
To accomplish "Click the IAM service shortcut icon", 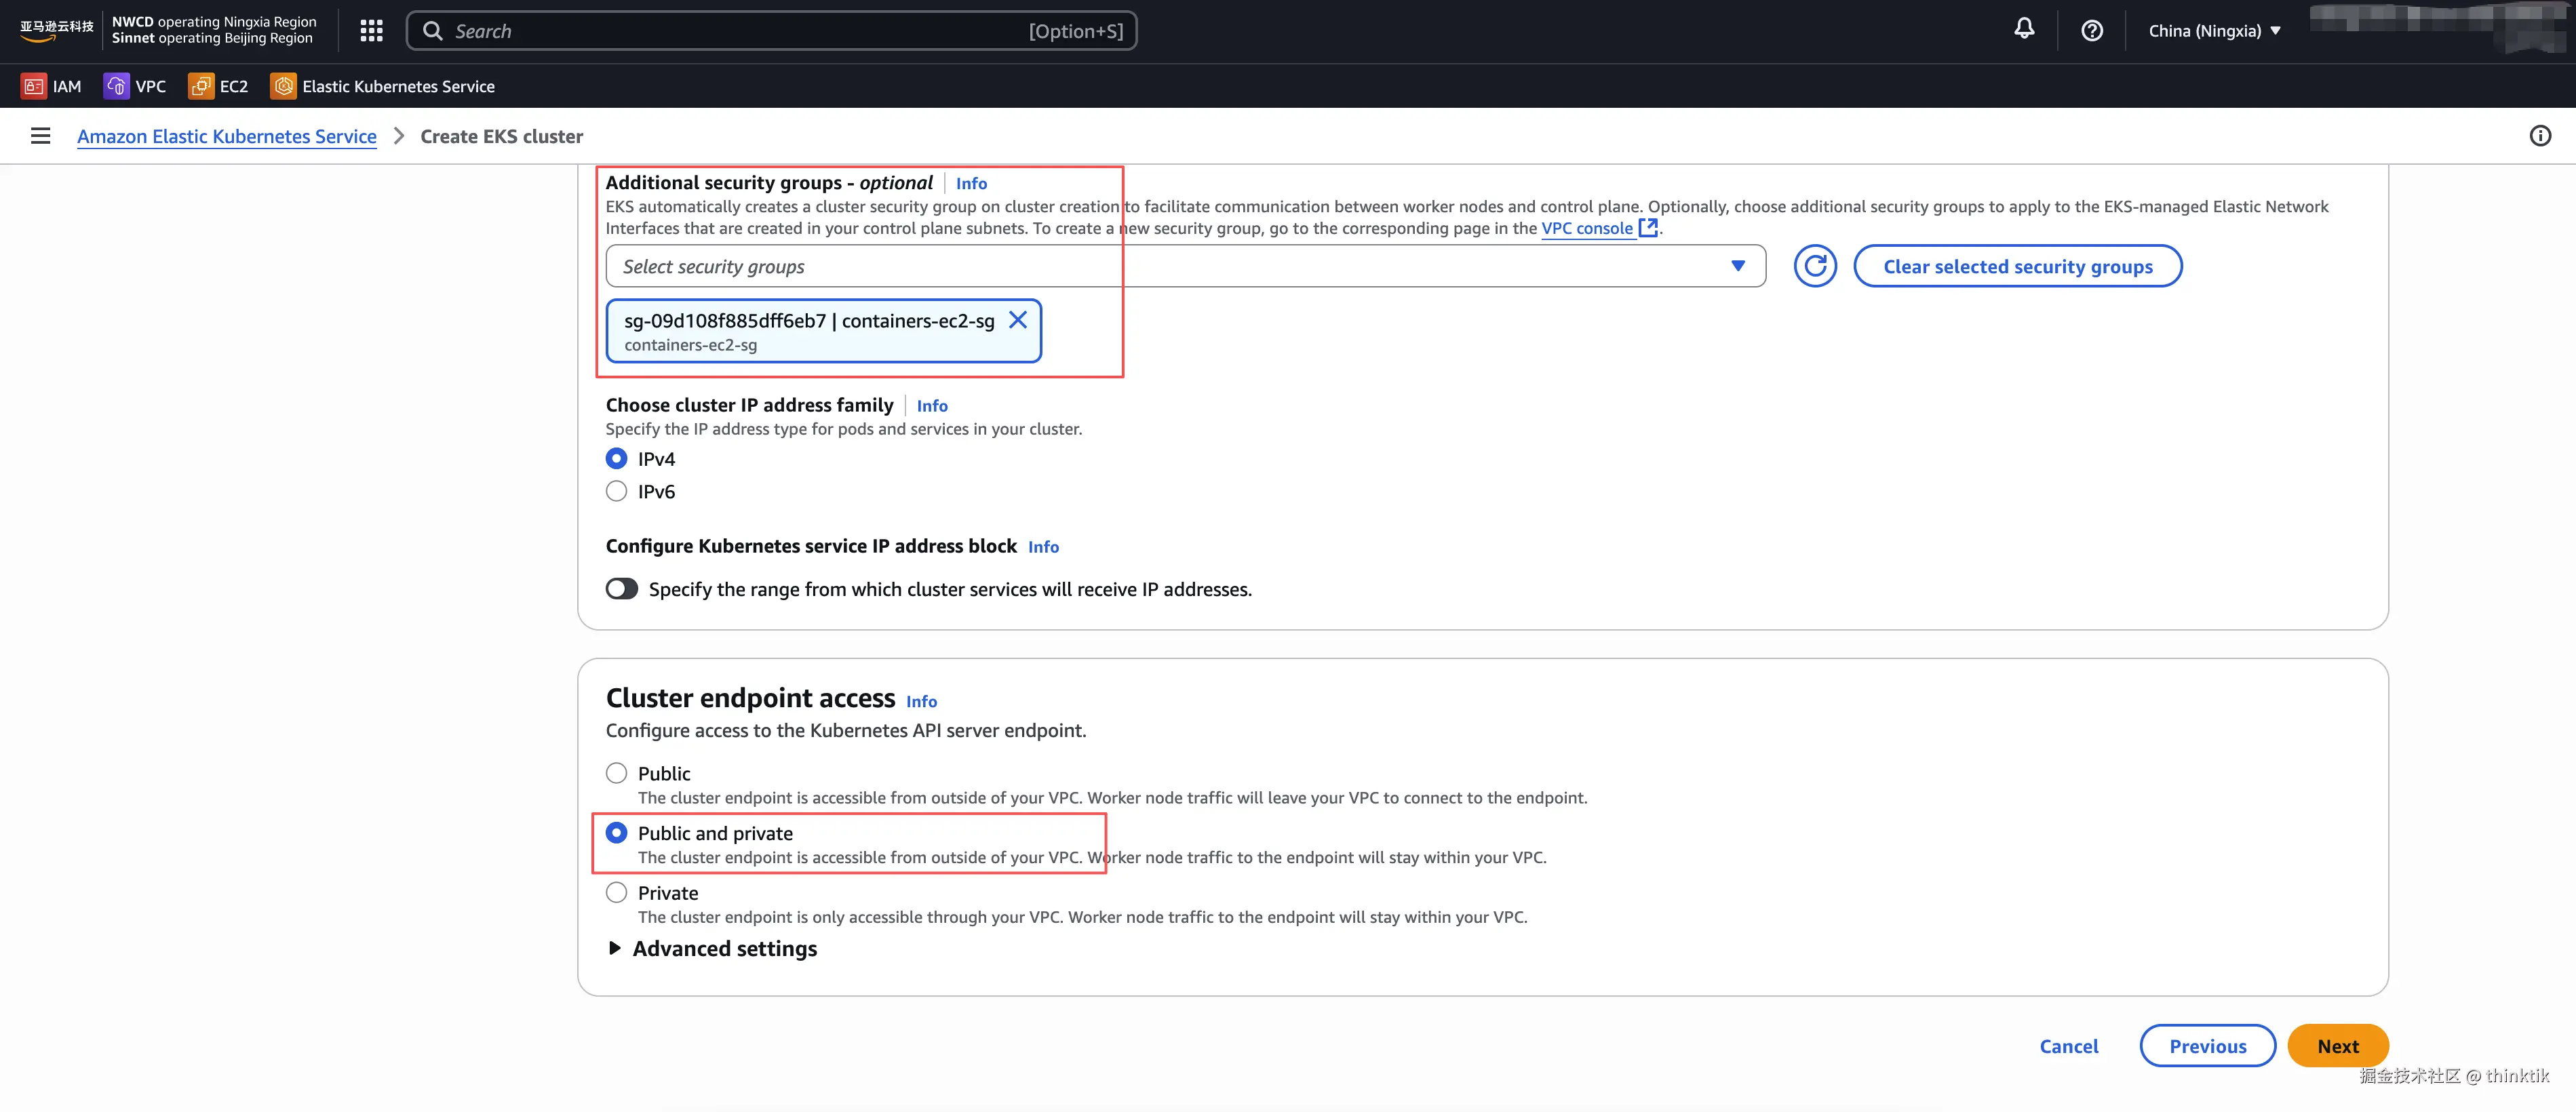I will (x=33, y=86).
